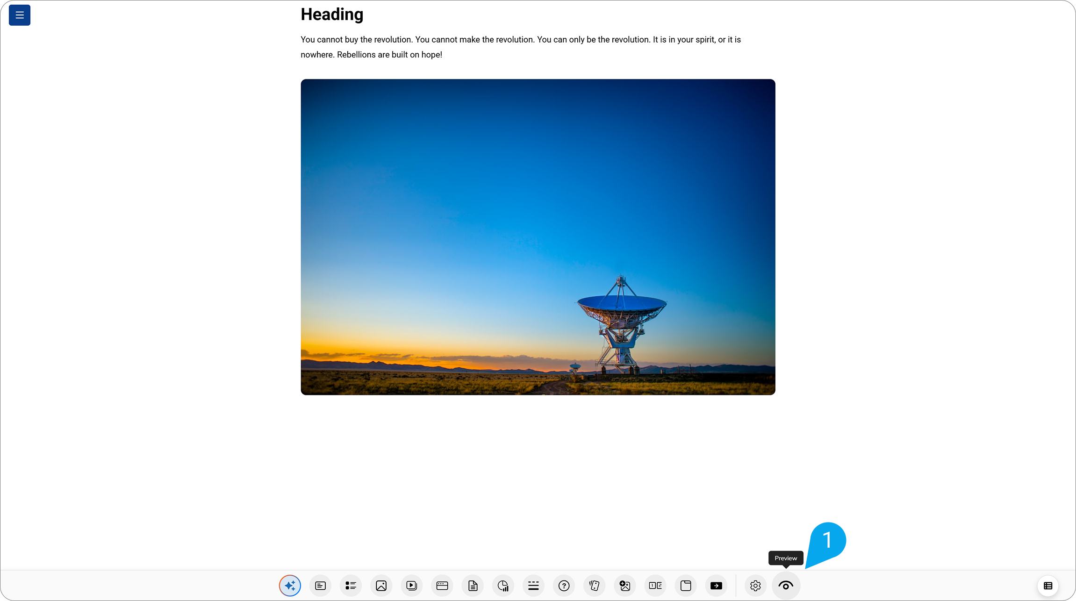Open block outline list button
Screen dimensions: 1076x601
(x=1047, y=586)
